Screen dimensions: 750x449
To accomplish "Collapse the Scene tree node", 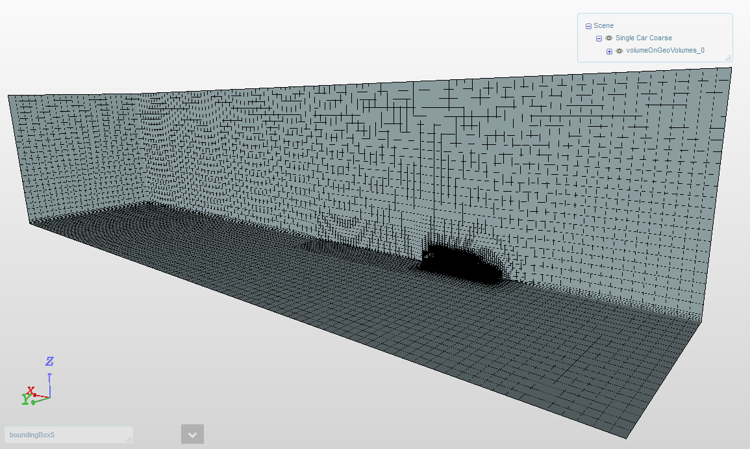I will (588, 27).
